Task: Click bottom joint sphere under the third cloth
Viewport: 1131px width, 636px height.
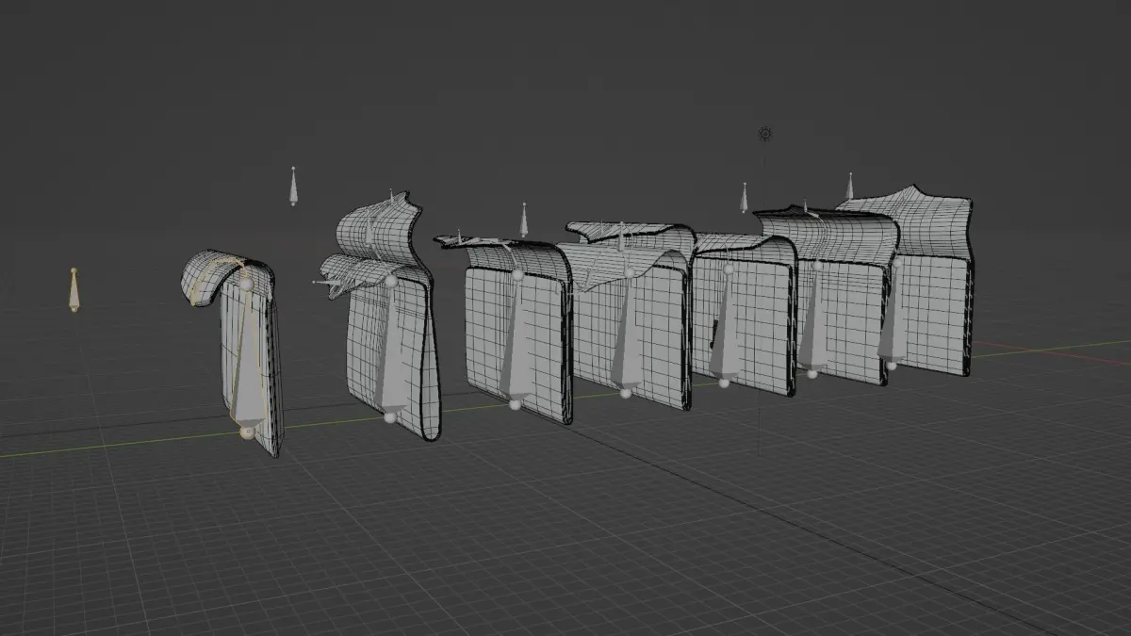Action: 515,405
